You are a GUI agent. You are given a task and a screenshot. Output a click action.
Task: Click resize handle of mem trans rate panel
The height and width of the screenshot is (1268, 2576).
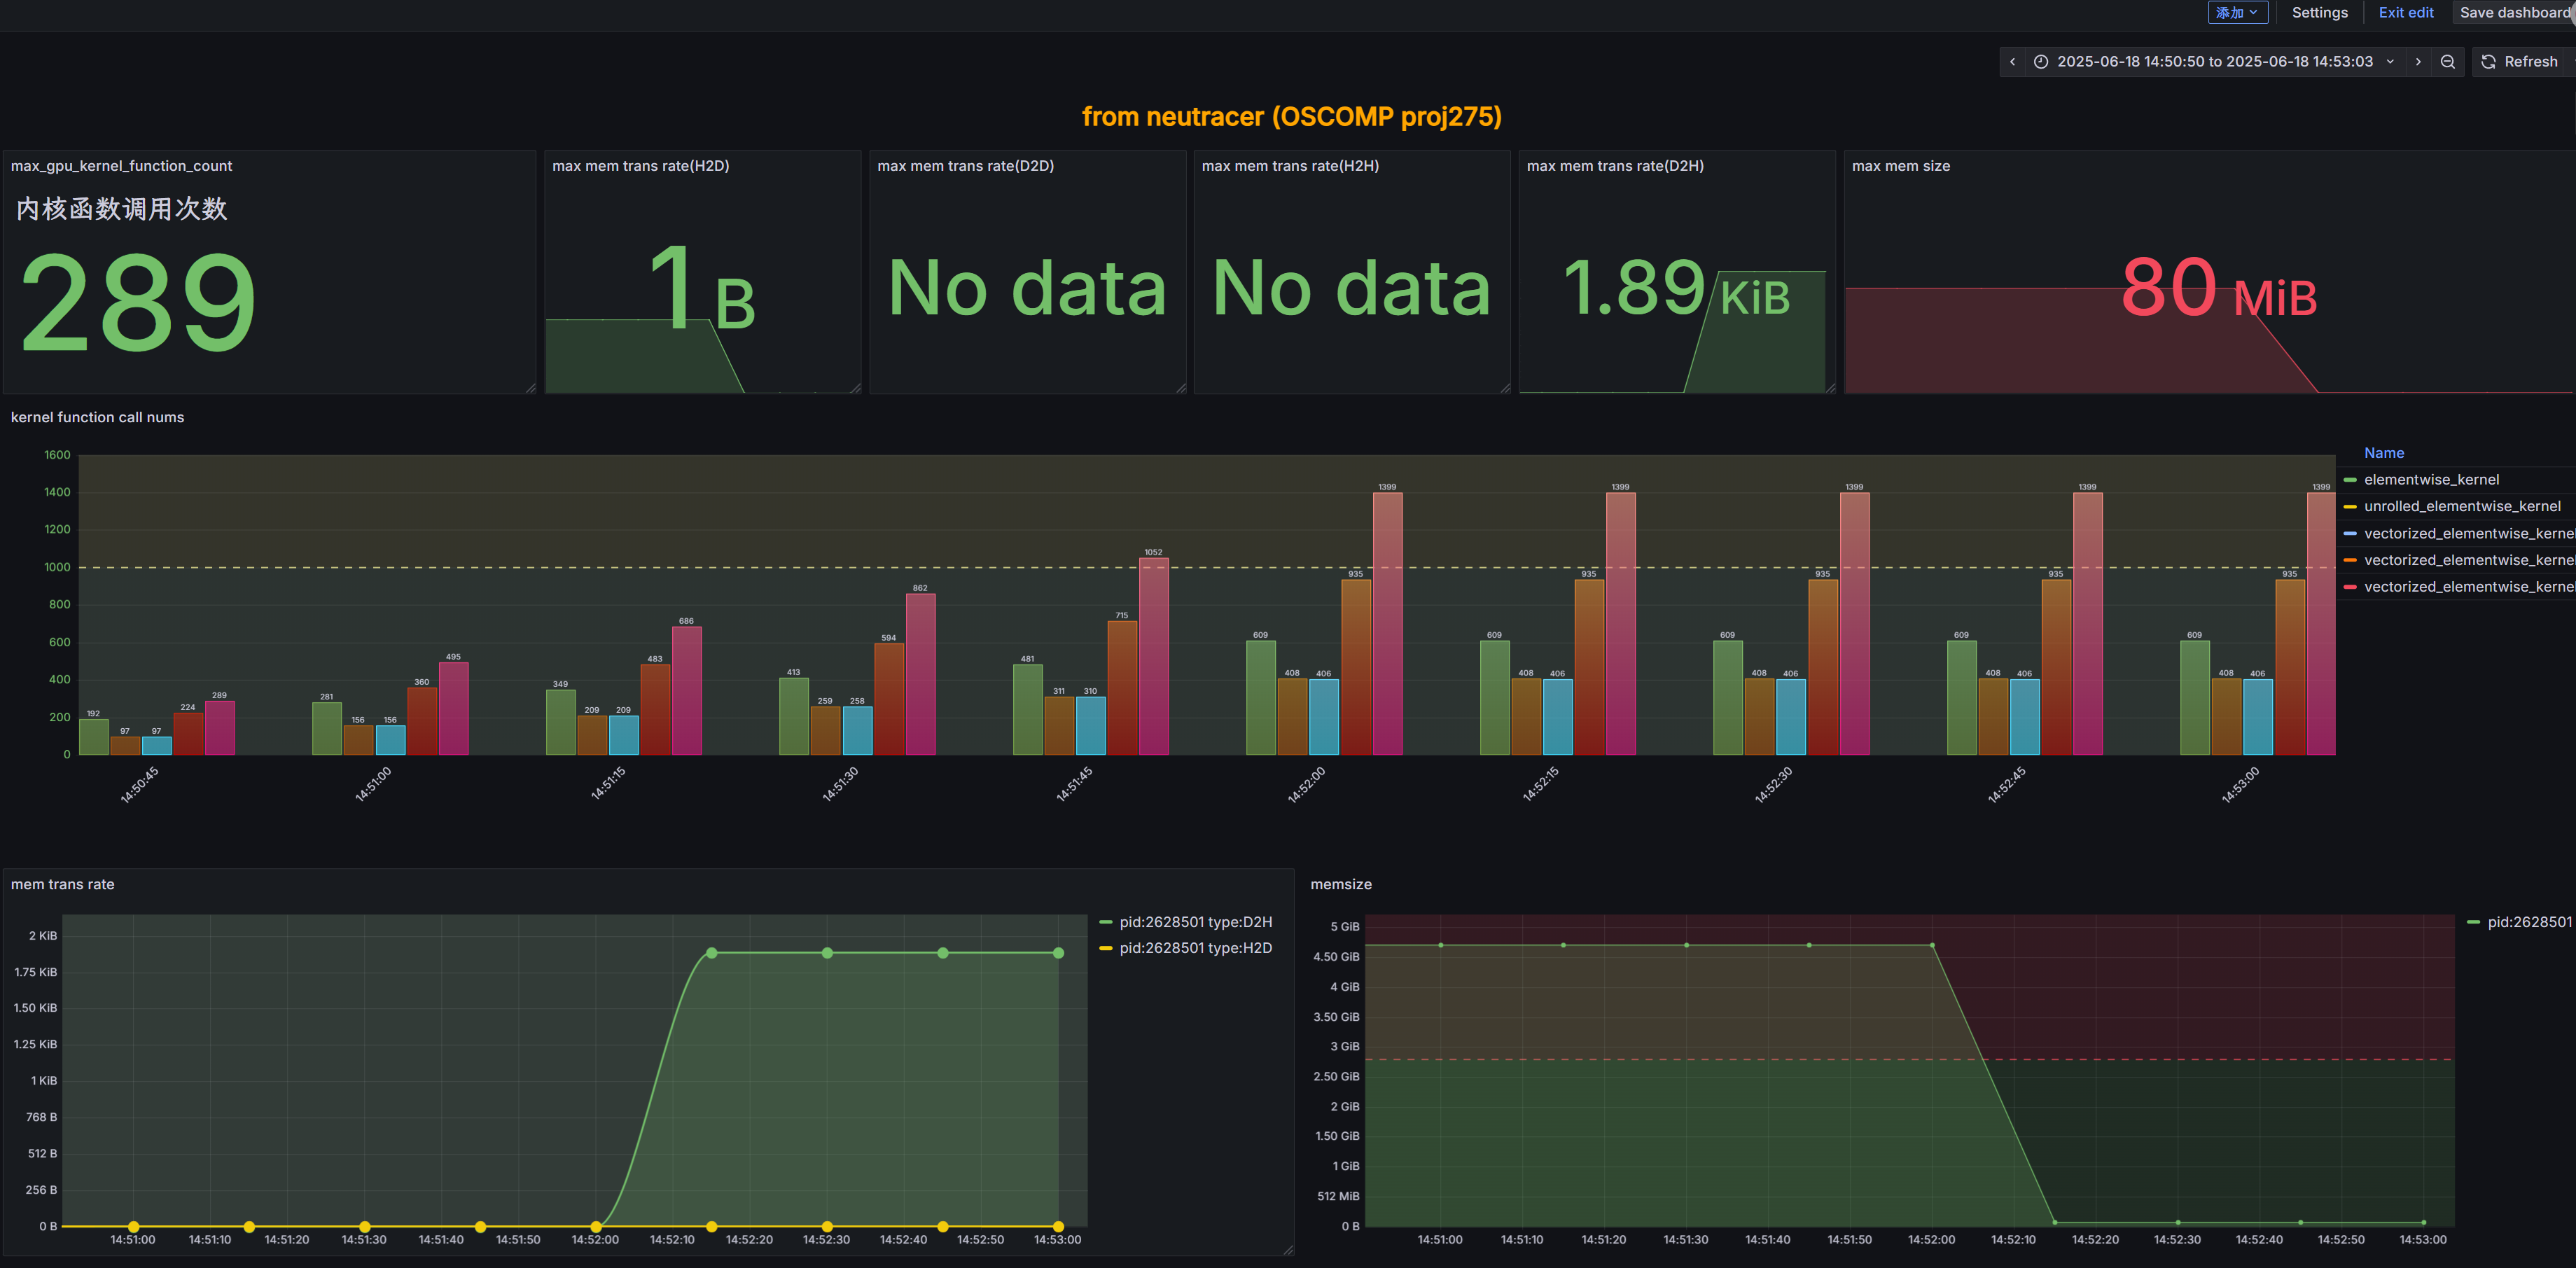click(1288, 1250)
